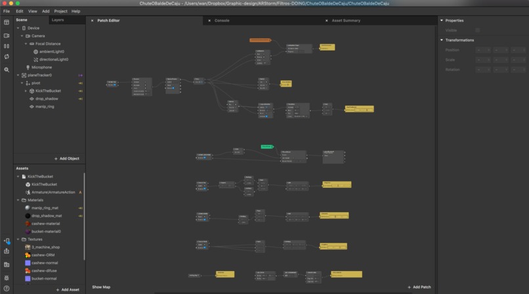Screen dimensions: 529x294
Task: Click the test on device icon
Action: tap(7, 241)
